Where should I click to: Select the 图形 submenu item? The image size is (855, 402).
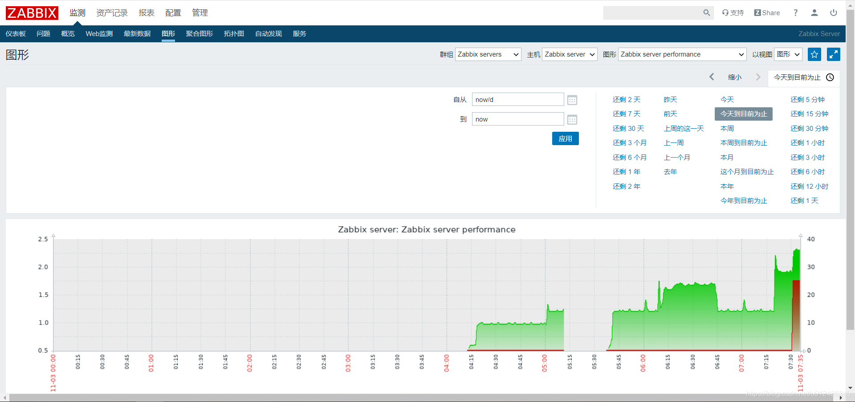tap(168, 34)
